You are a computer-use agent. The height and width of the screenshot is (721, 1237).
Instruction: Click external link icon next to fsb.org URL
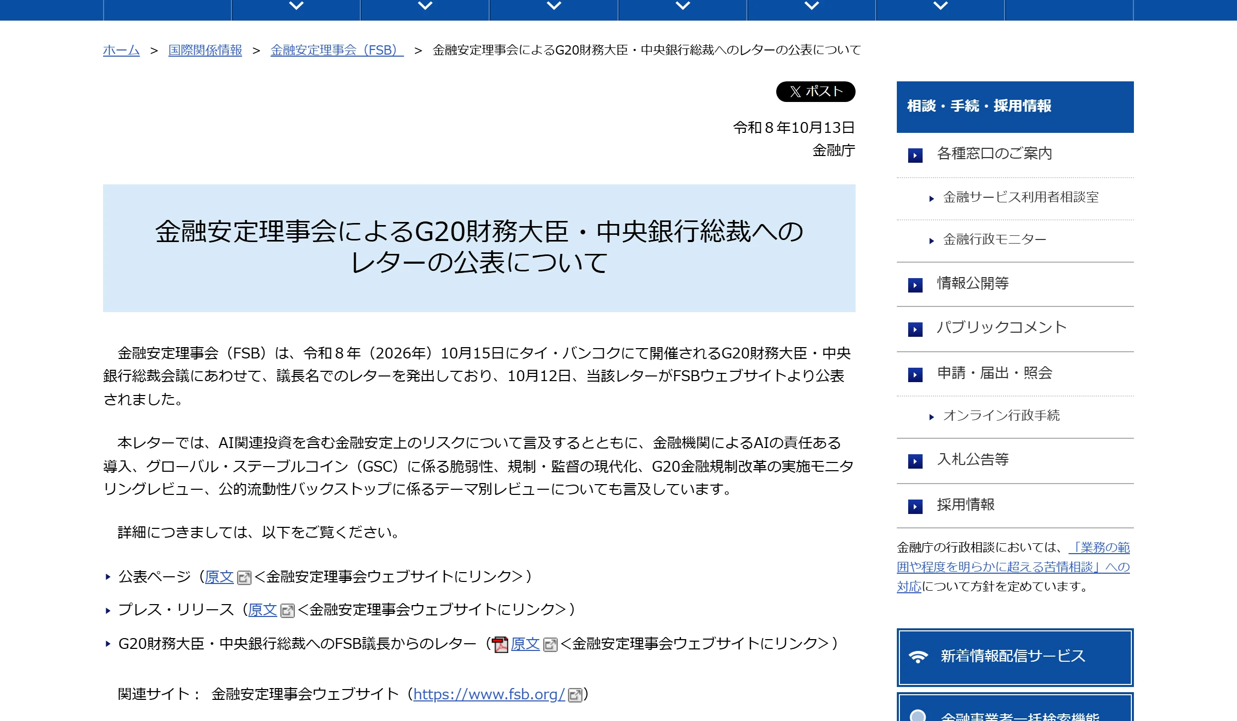[575, 695]
